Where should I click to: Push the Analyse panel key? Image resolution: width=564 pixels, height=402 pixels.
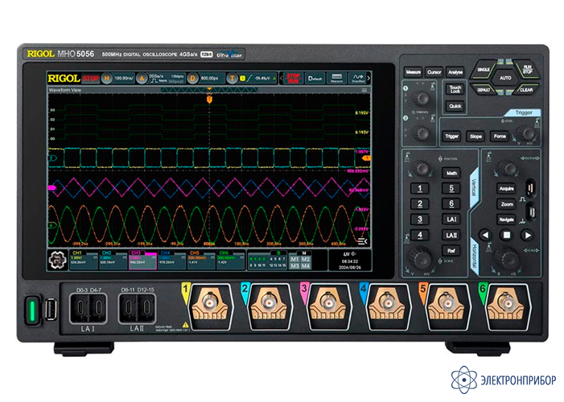(455, 72)
